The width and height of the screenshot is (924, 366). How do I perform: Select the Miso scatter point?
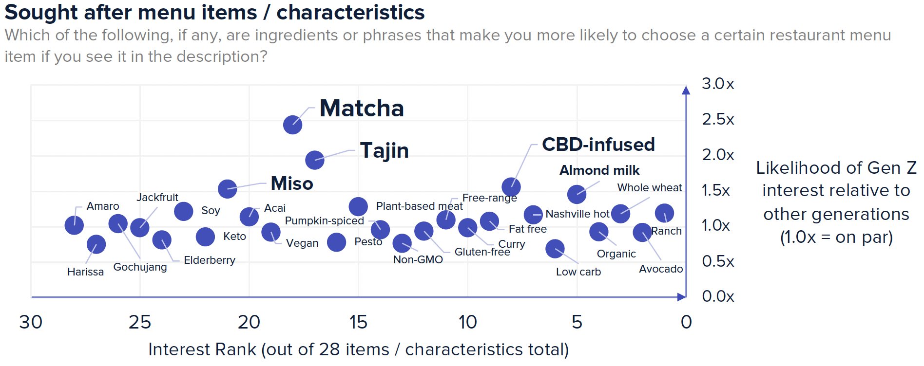[x=227, y=188]
